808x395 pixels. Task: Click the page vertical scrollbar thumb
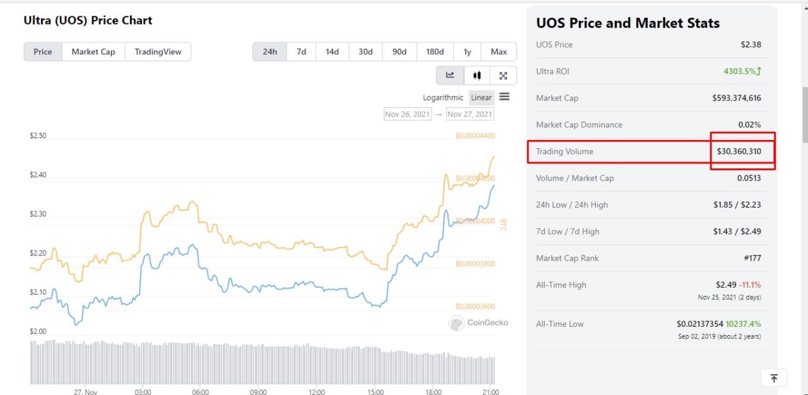coord(805,115)
